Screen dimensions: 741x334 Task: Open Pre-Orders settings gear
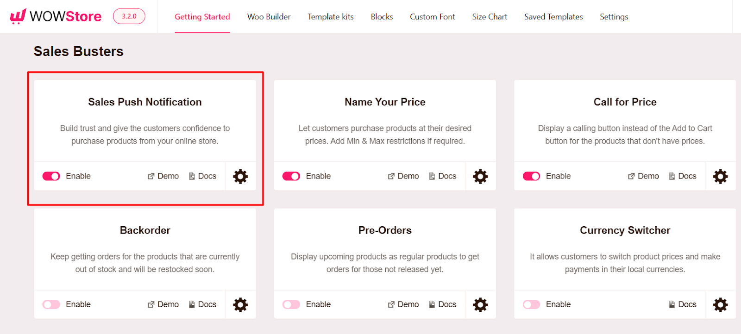480,304
